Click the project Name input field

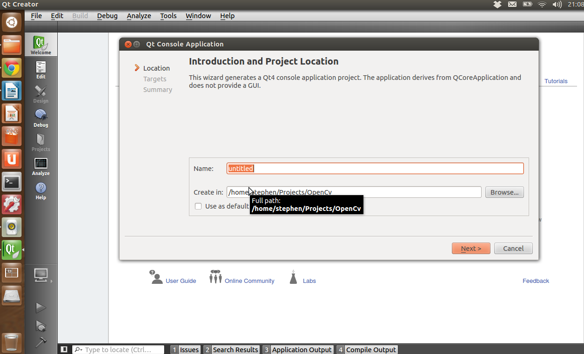375,169
